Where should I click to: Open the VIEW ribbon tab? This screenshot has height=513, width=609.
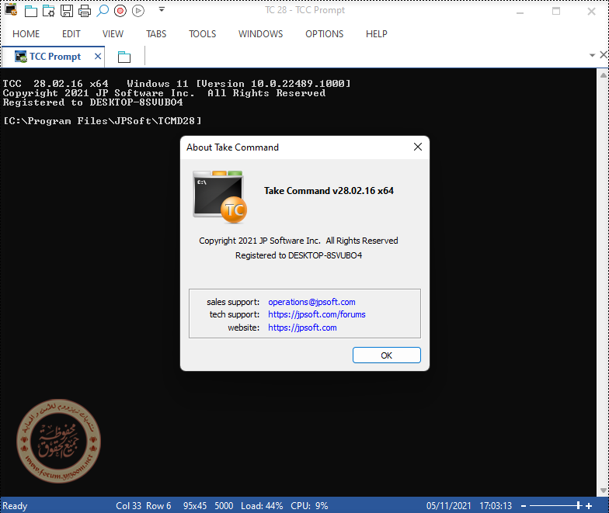pos(113,34)
